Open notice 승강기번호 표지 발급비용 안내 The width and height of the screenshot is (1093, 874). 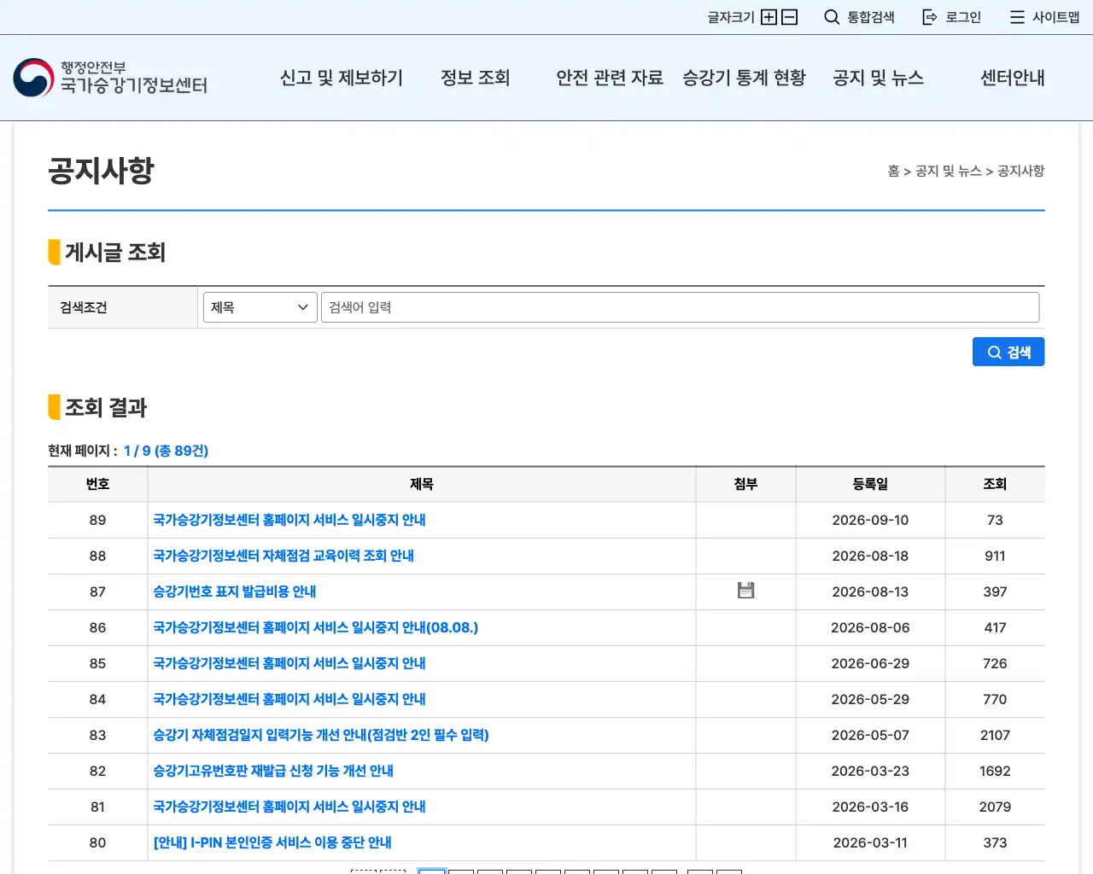(x=235, y=591)
